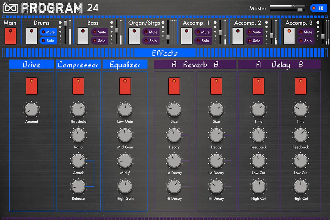Click the Delay A Feedback knob

[258, 135]
